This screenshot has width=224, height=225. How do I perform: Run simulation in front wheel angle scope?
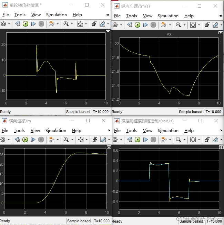[26, 24]
